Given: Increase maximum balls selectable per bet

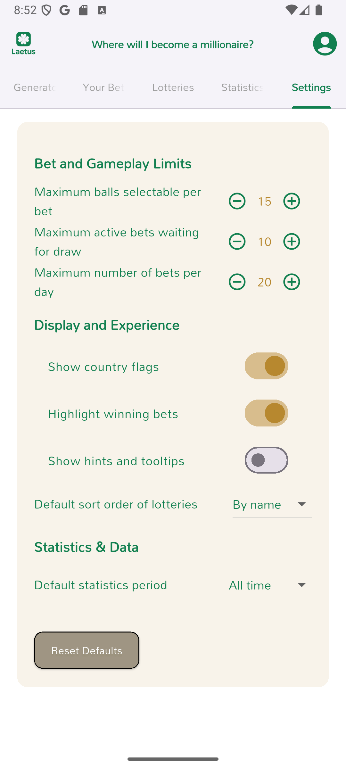Looking at the screenshot, I should [x=292, y=201].
